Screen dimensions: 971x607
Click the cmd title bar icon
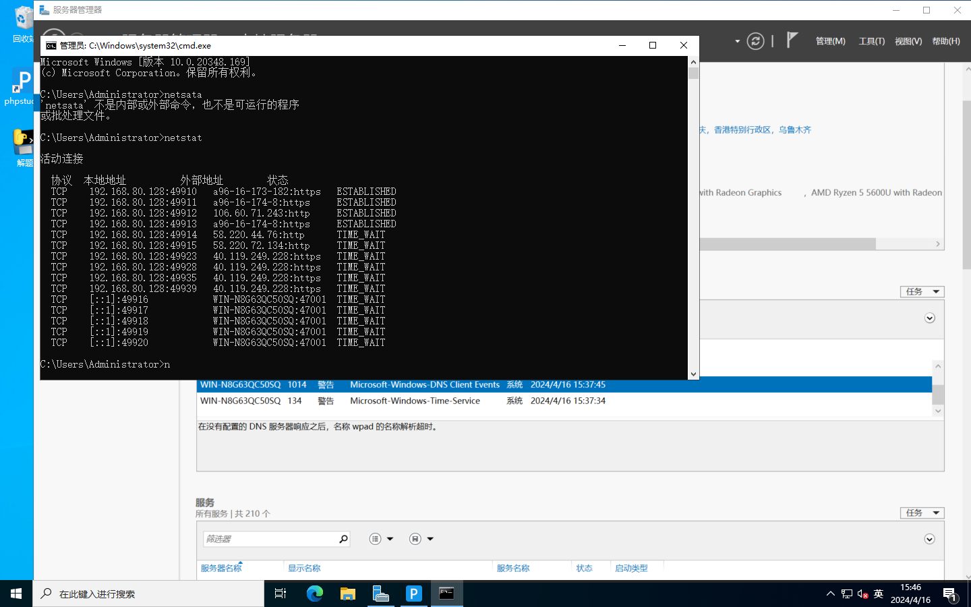pyautogui.click(x=51, y=45)
